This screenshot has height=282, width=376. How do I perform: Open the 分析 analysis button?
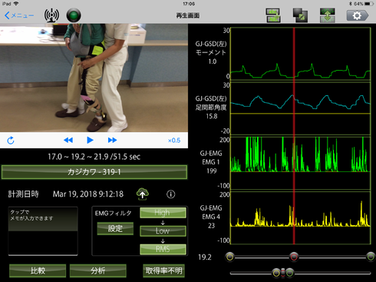98,270
